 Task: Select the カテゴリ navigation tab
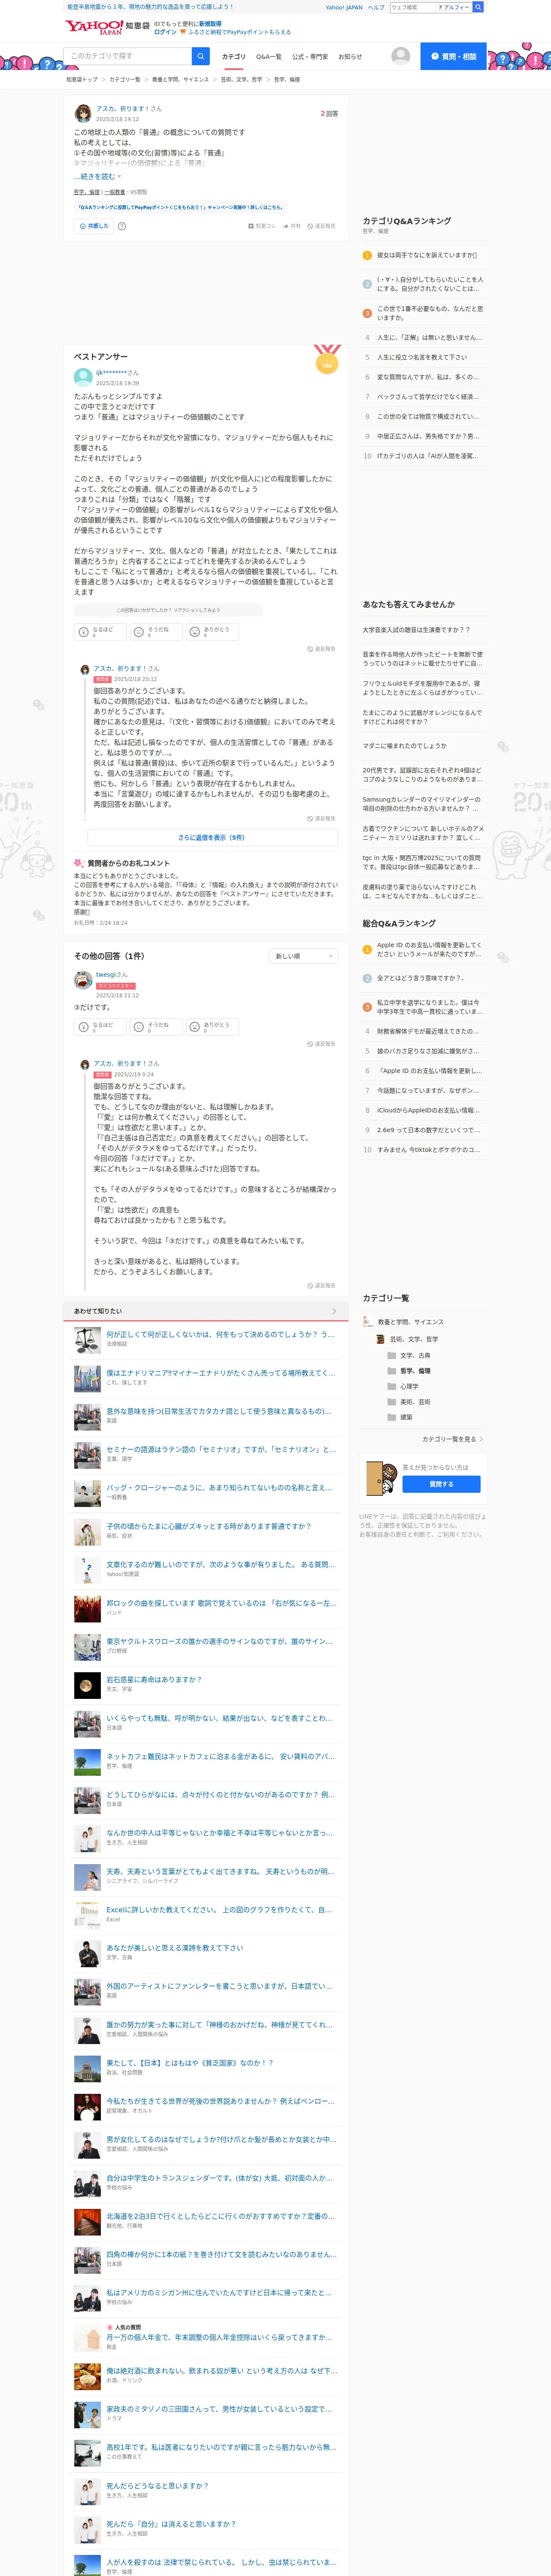coord(233,57)
